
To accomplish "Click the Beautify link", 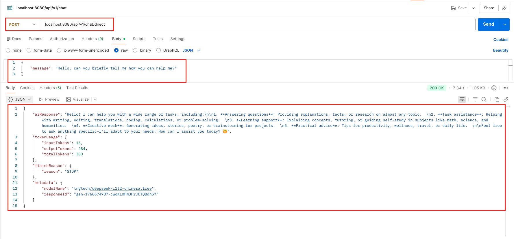I will [x=500, y=50].
